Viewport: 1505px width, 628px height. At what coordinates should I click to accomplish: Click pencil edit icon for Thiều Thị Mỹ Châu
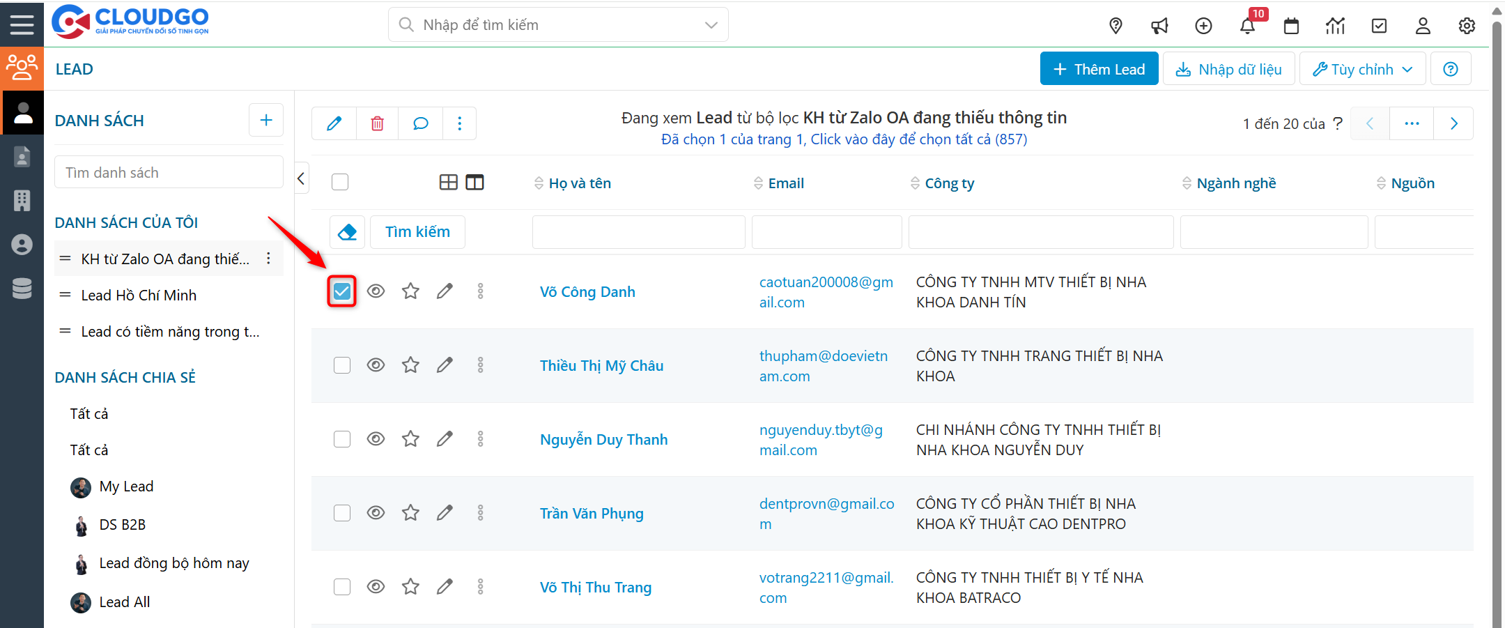pos(445,365)
